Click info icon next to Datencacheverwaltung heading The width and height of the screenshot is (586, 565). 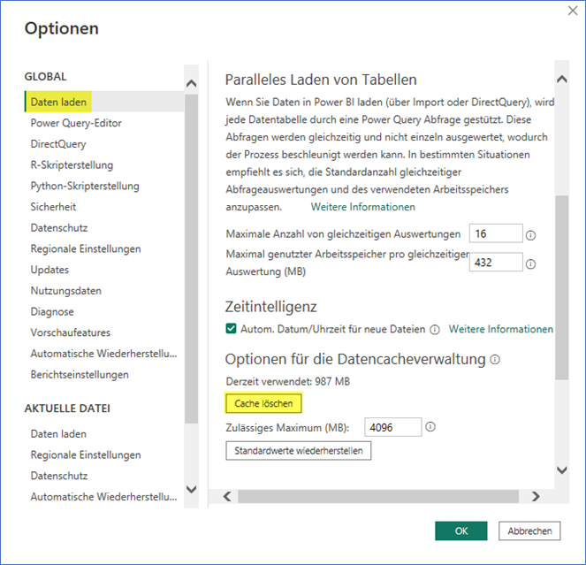495,360
